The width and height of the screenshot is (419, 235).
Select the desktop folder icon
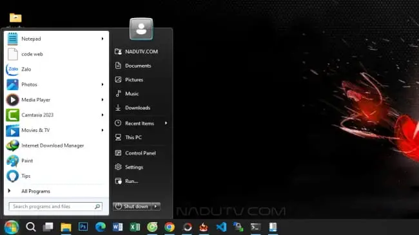point(15,18)
